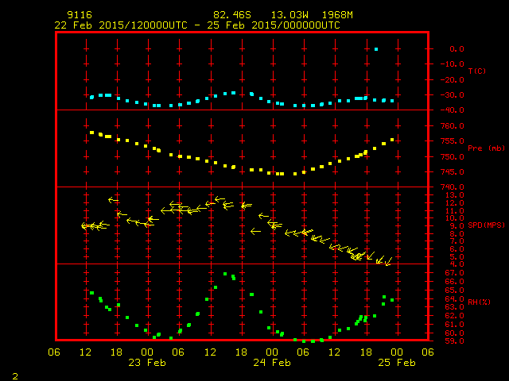
Task: Click the 63.0 humidity axis value
Action: coord(454,307)
